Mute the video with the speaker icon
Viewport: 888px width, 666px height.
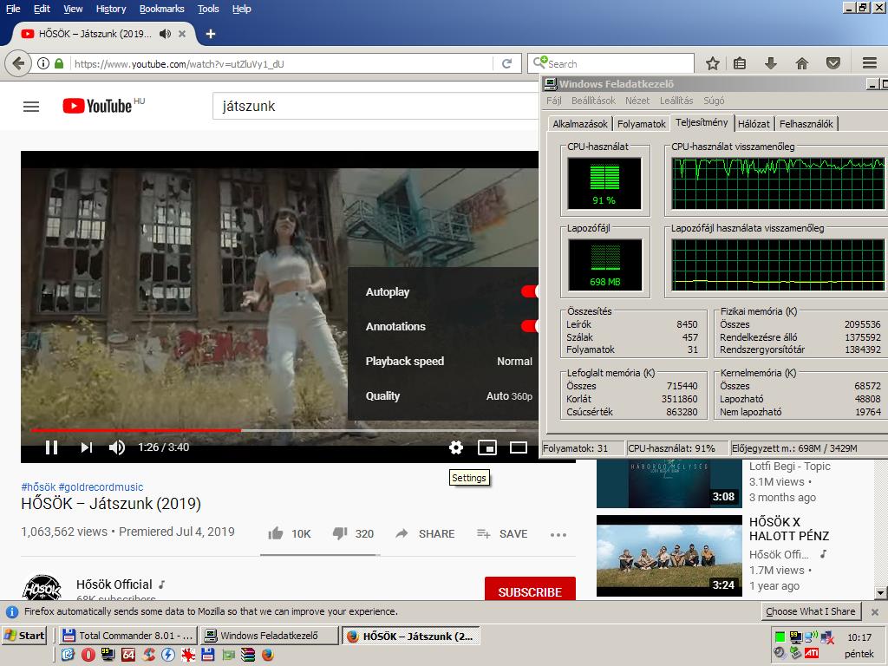117,447
